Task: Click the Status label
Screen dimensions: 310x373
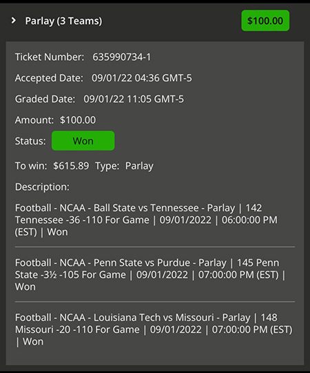Action: pos(30,141)
